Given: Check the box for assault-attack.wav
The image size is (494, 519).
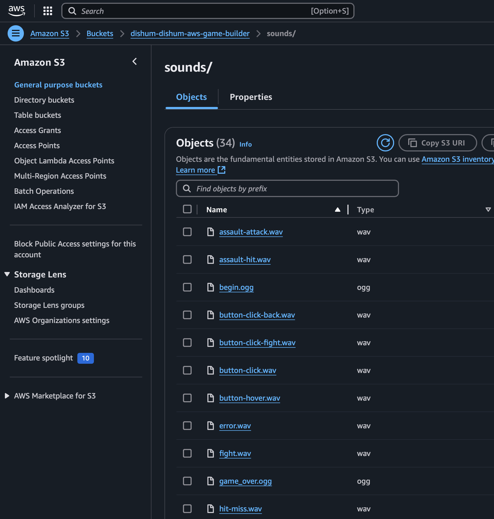Looking at the screenshot, I should pos(187,232).
